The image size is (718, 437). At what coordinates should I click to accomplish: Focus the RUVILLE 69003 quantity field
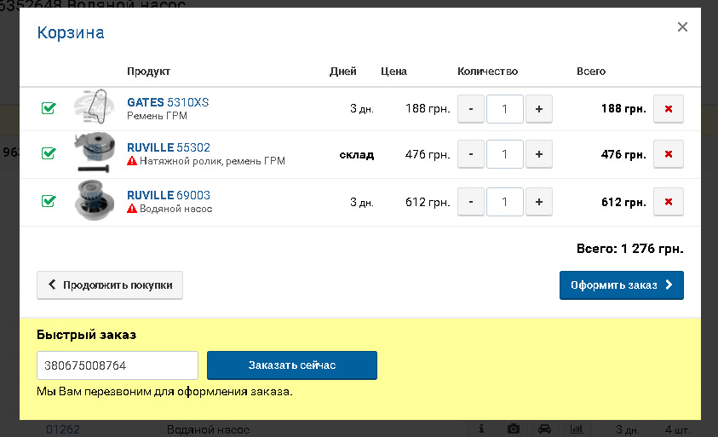(504, 202)
